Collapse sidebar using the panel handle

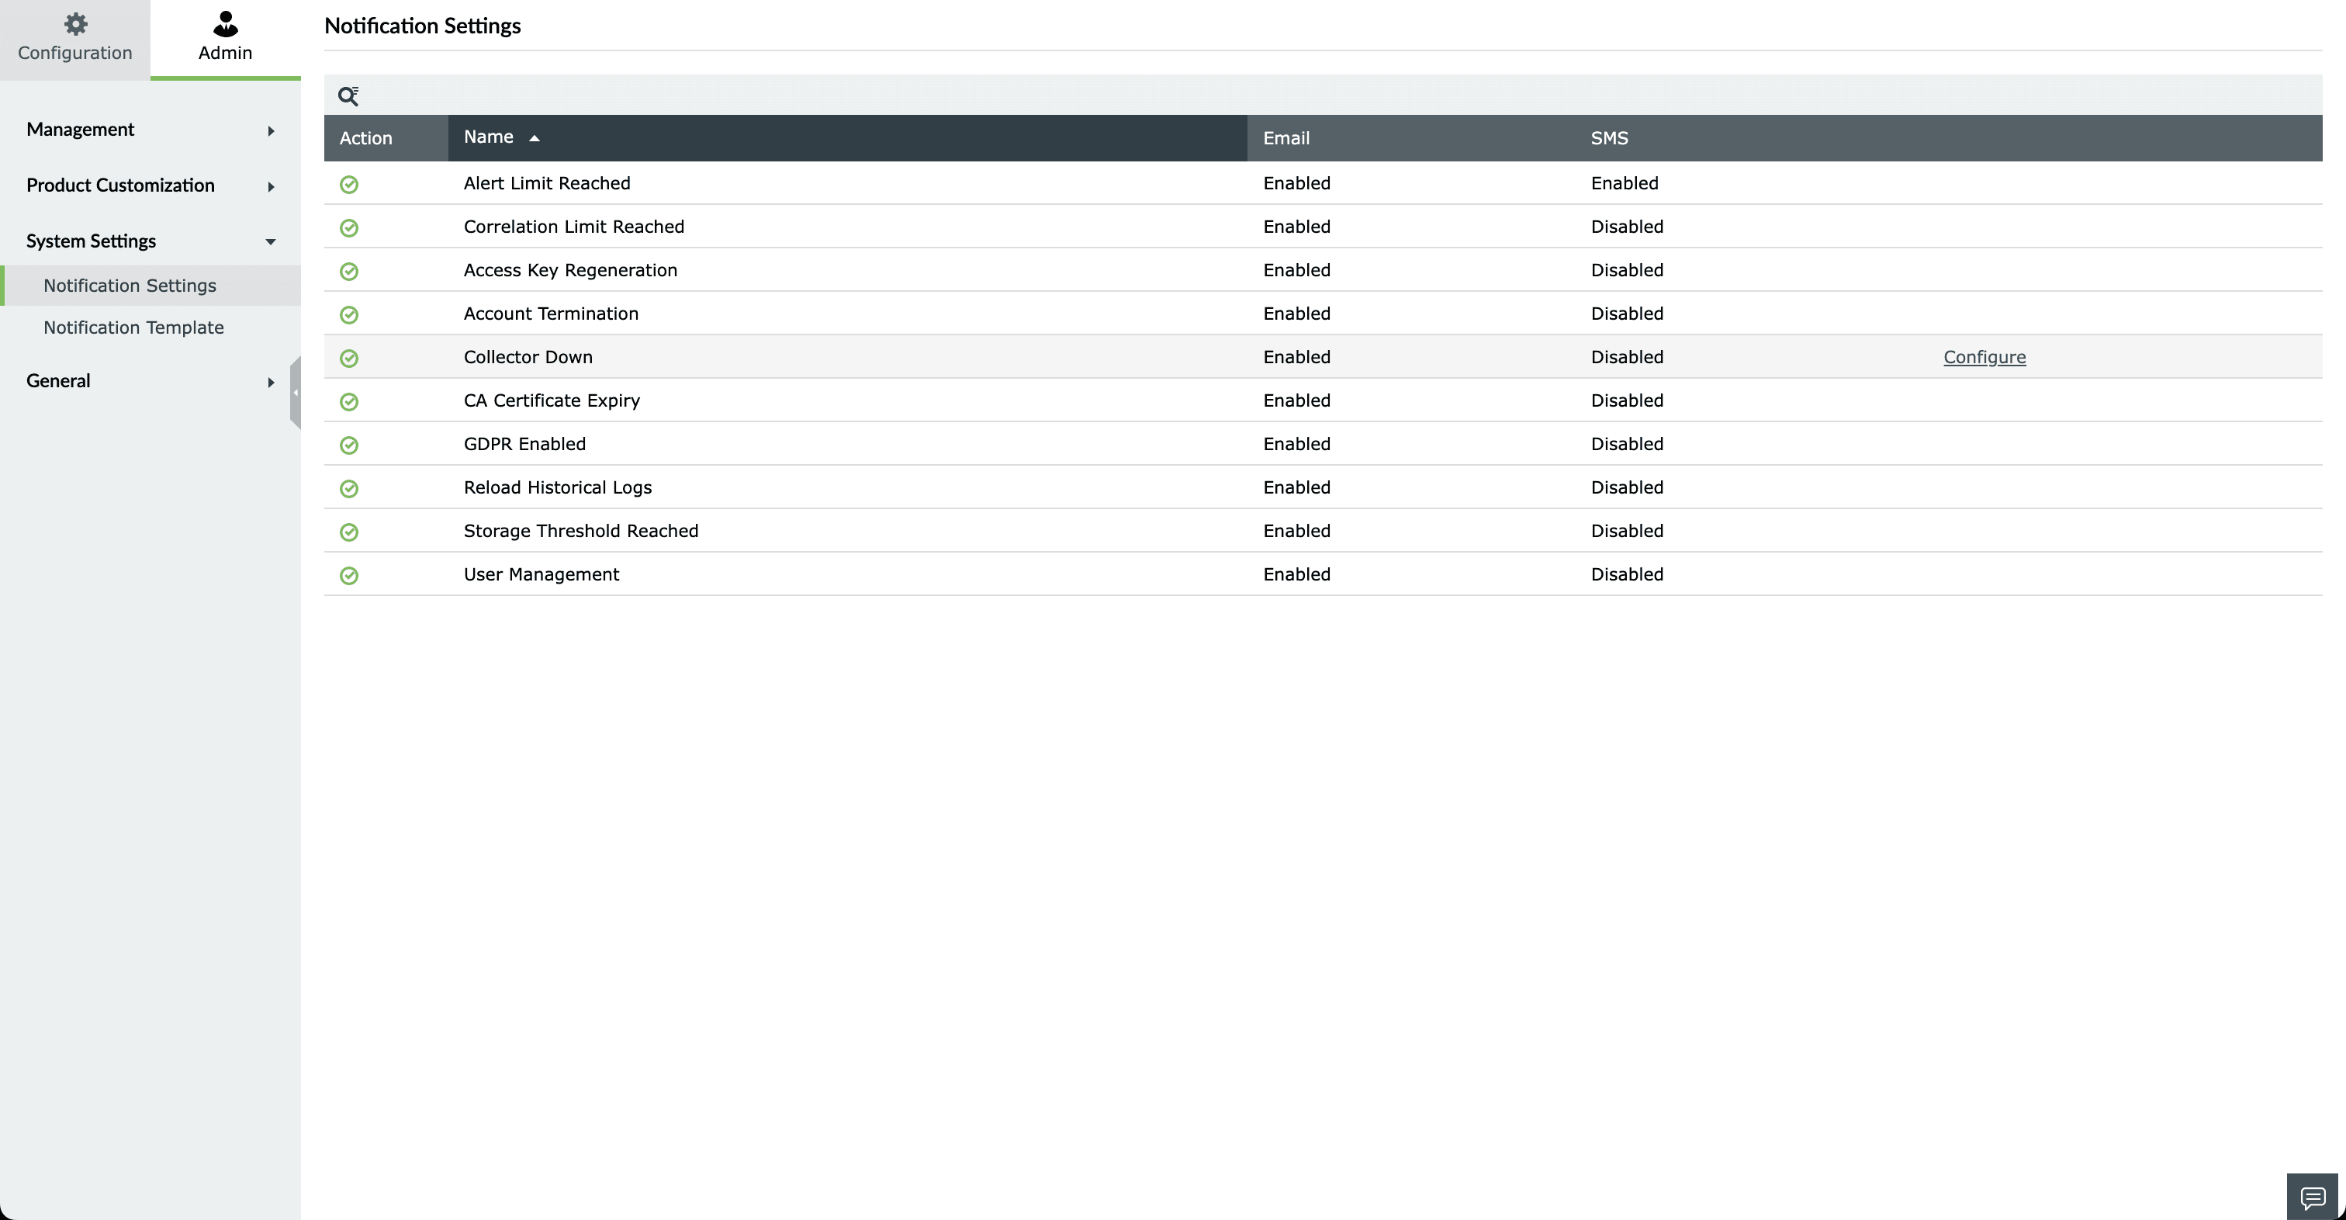click(295, 393)
